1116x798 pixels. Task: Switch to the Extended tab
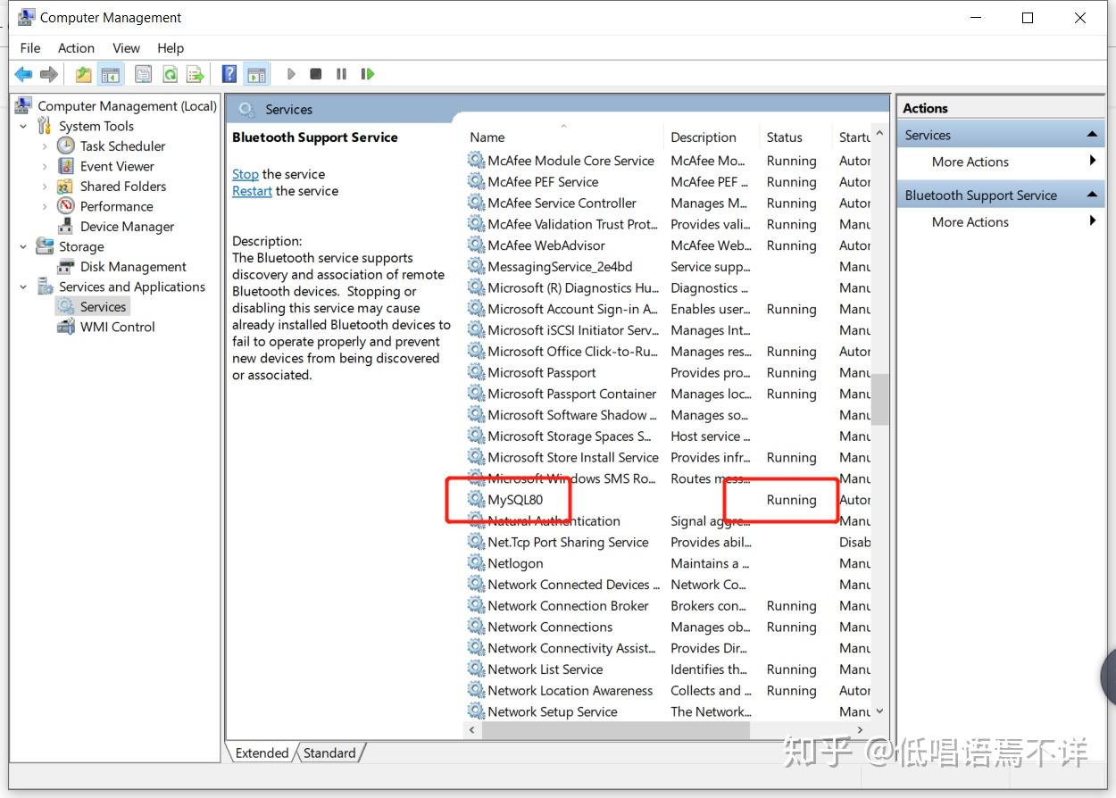pos(262,752)
